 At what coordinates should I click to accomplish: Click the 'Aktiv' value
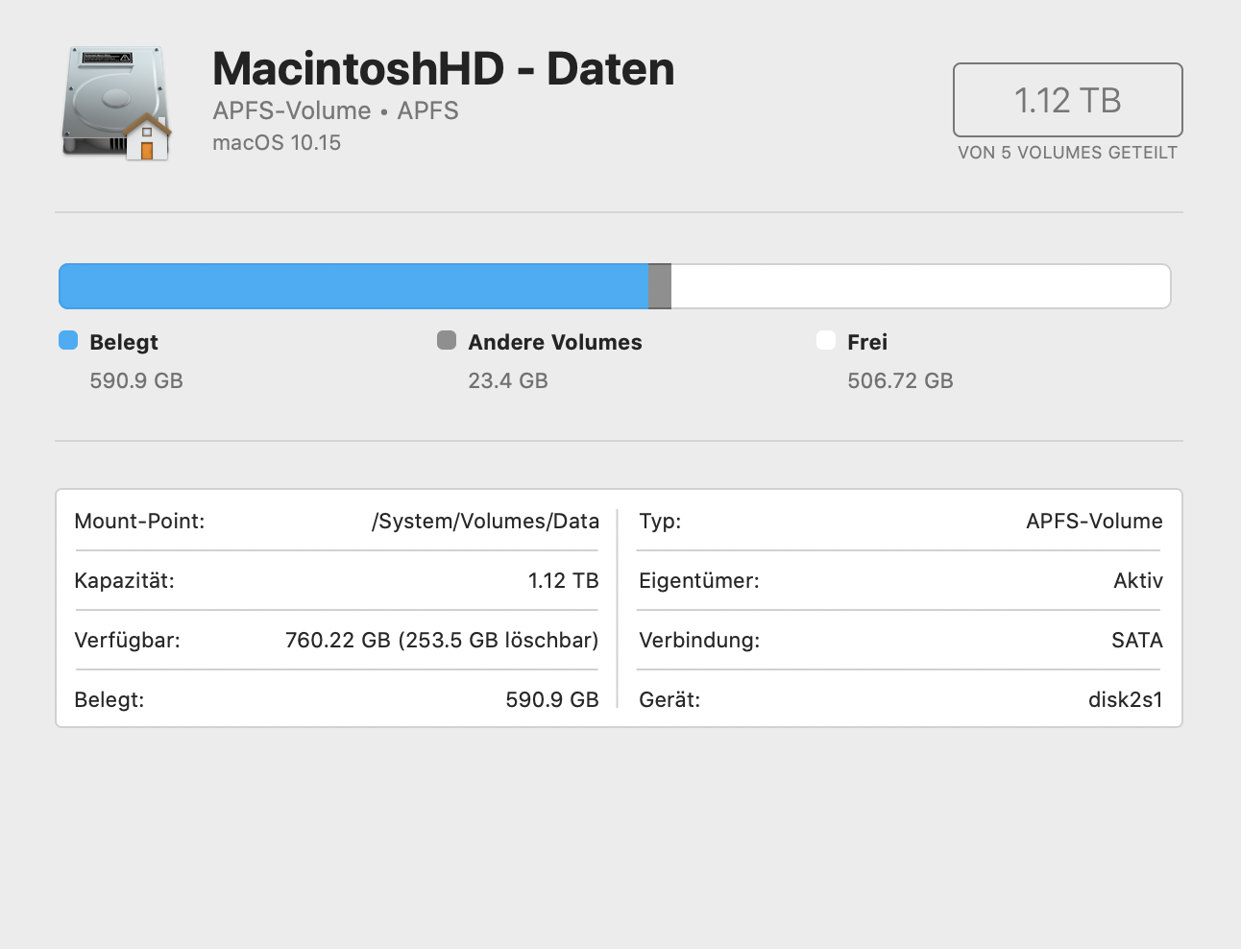pos(1138,580)
